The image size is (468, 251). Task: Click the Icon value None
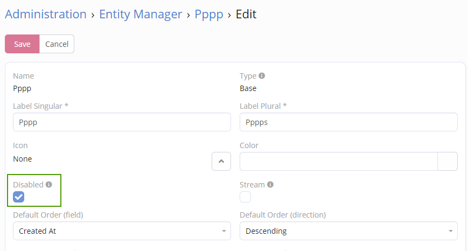pyautogui.click(x=23, y=159)
